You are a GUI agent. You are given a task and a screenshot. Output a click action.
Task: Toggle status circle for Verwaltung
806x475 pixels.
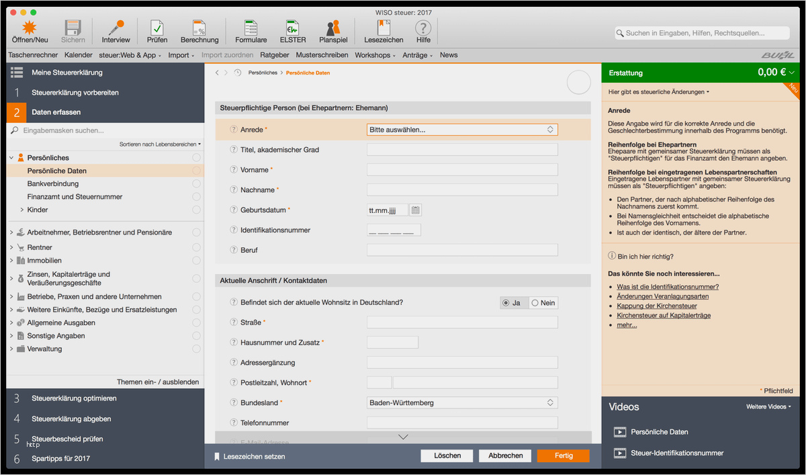click(196, 349)
